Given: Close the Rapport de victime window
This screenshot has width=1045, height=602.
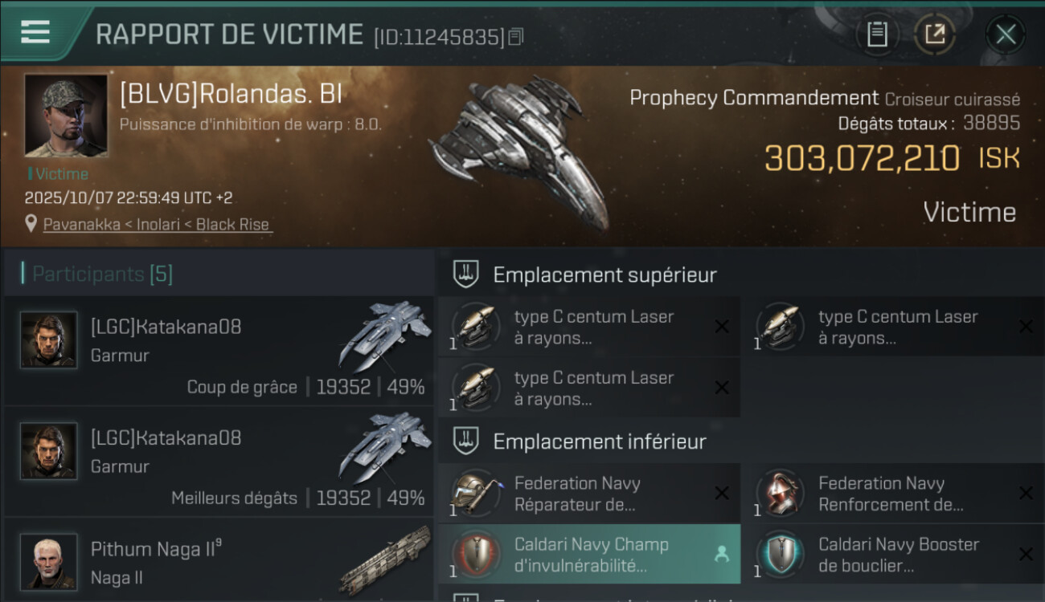Looking at the screenshot, I should click(x=1006, y=35).
